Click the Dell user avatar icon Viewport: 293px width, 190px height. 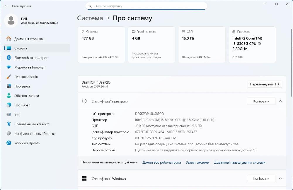11,20
